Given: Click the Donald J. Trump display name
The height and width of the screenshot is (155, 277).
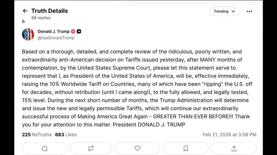Looking at the screenshot, I should point(53,32).
